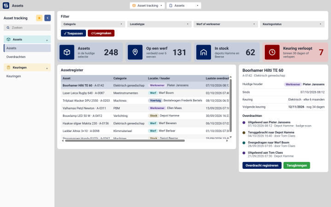Select the Ladder Altrex 3×10 row

(x=145, y=131)
